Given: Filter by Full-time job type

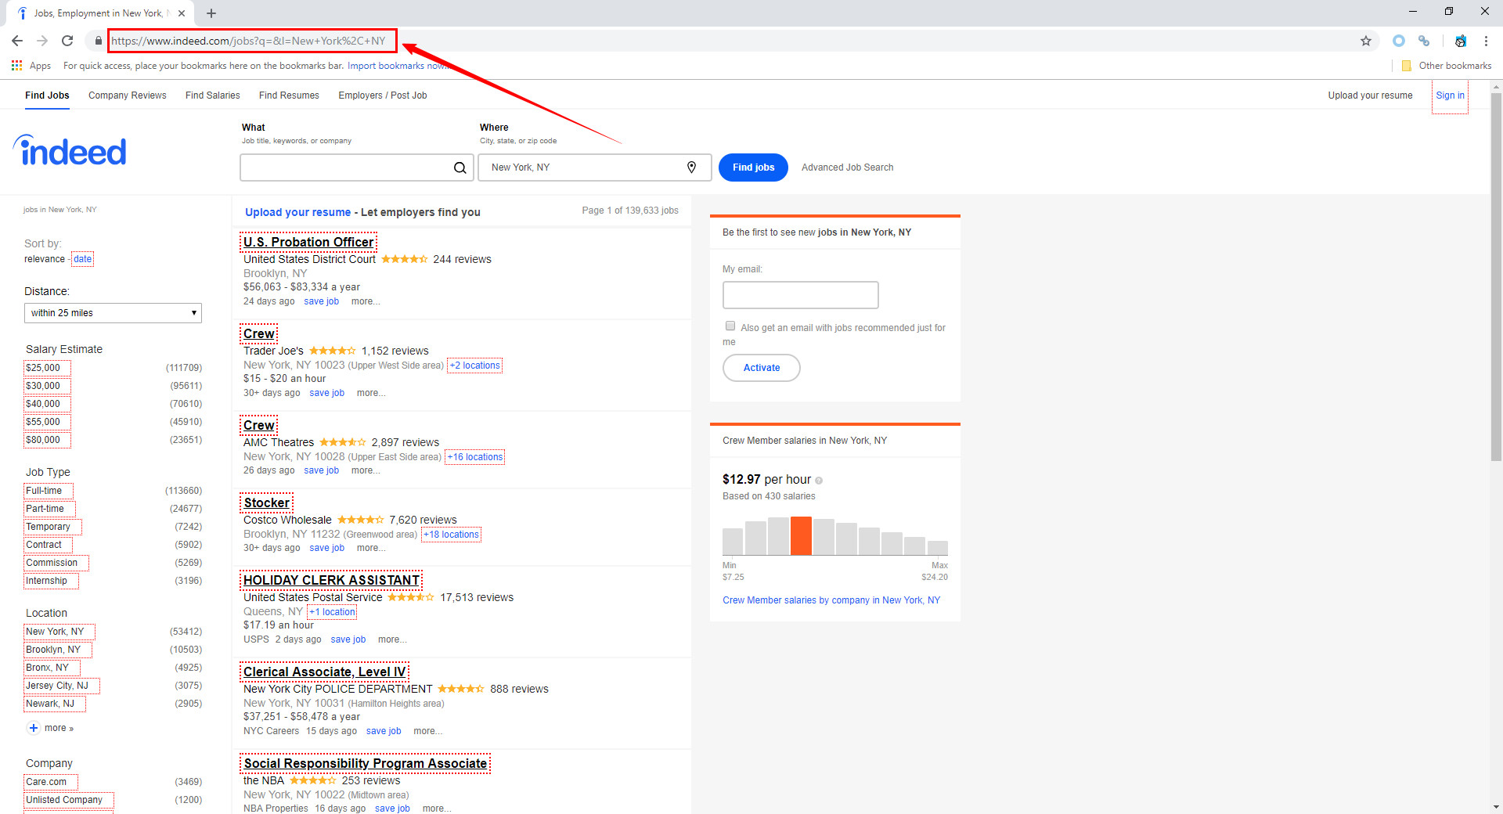Looking at the screenshot, I should (47, 491).
